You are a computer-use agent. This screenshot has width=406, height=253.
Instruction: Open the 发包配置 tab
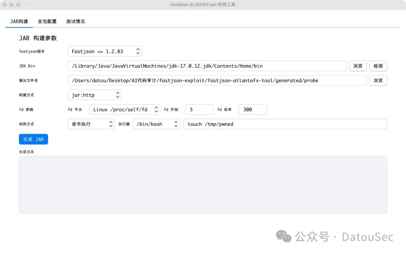click(47, 21)
